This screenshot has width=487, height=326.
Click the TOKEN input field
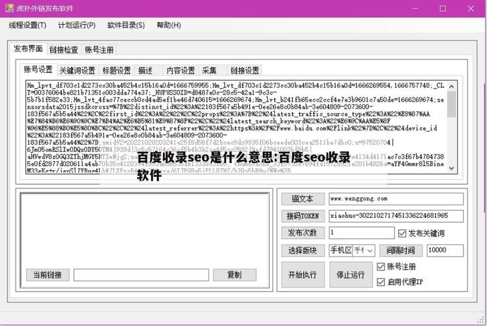[396, 216]
